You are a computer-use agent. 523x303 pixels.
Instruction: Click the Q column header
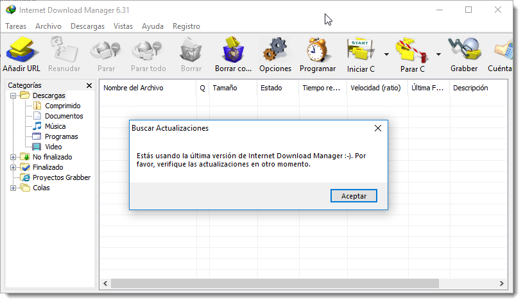coord(203,88)
